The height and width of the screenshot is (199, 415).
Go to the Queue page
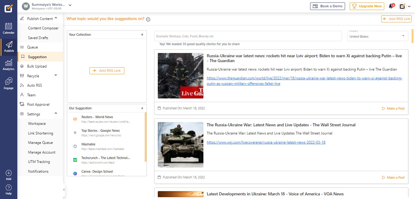[x=33, y=47]
